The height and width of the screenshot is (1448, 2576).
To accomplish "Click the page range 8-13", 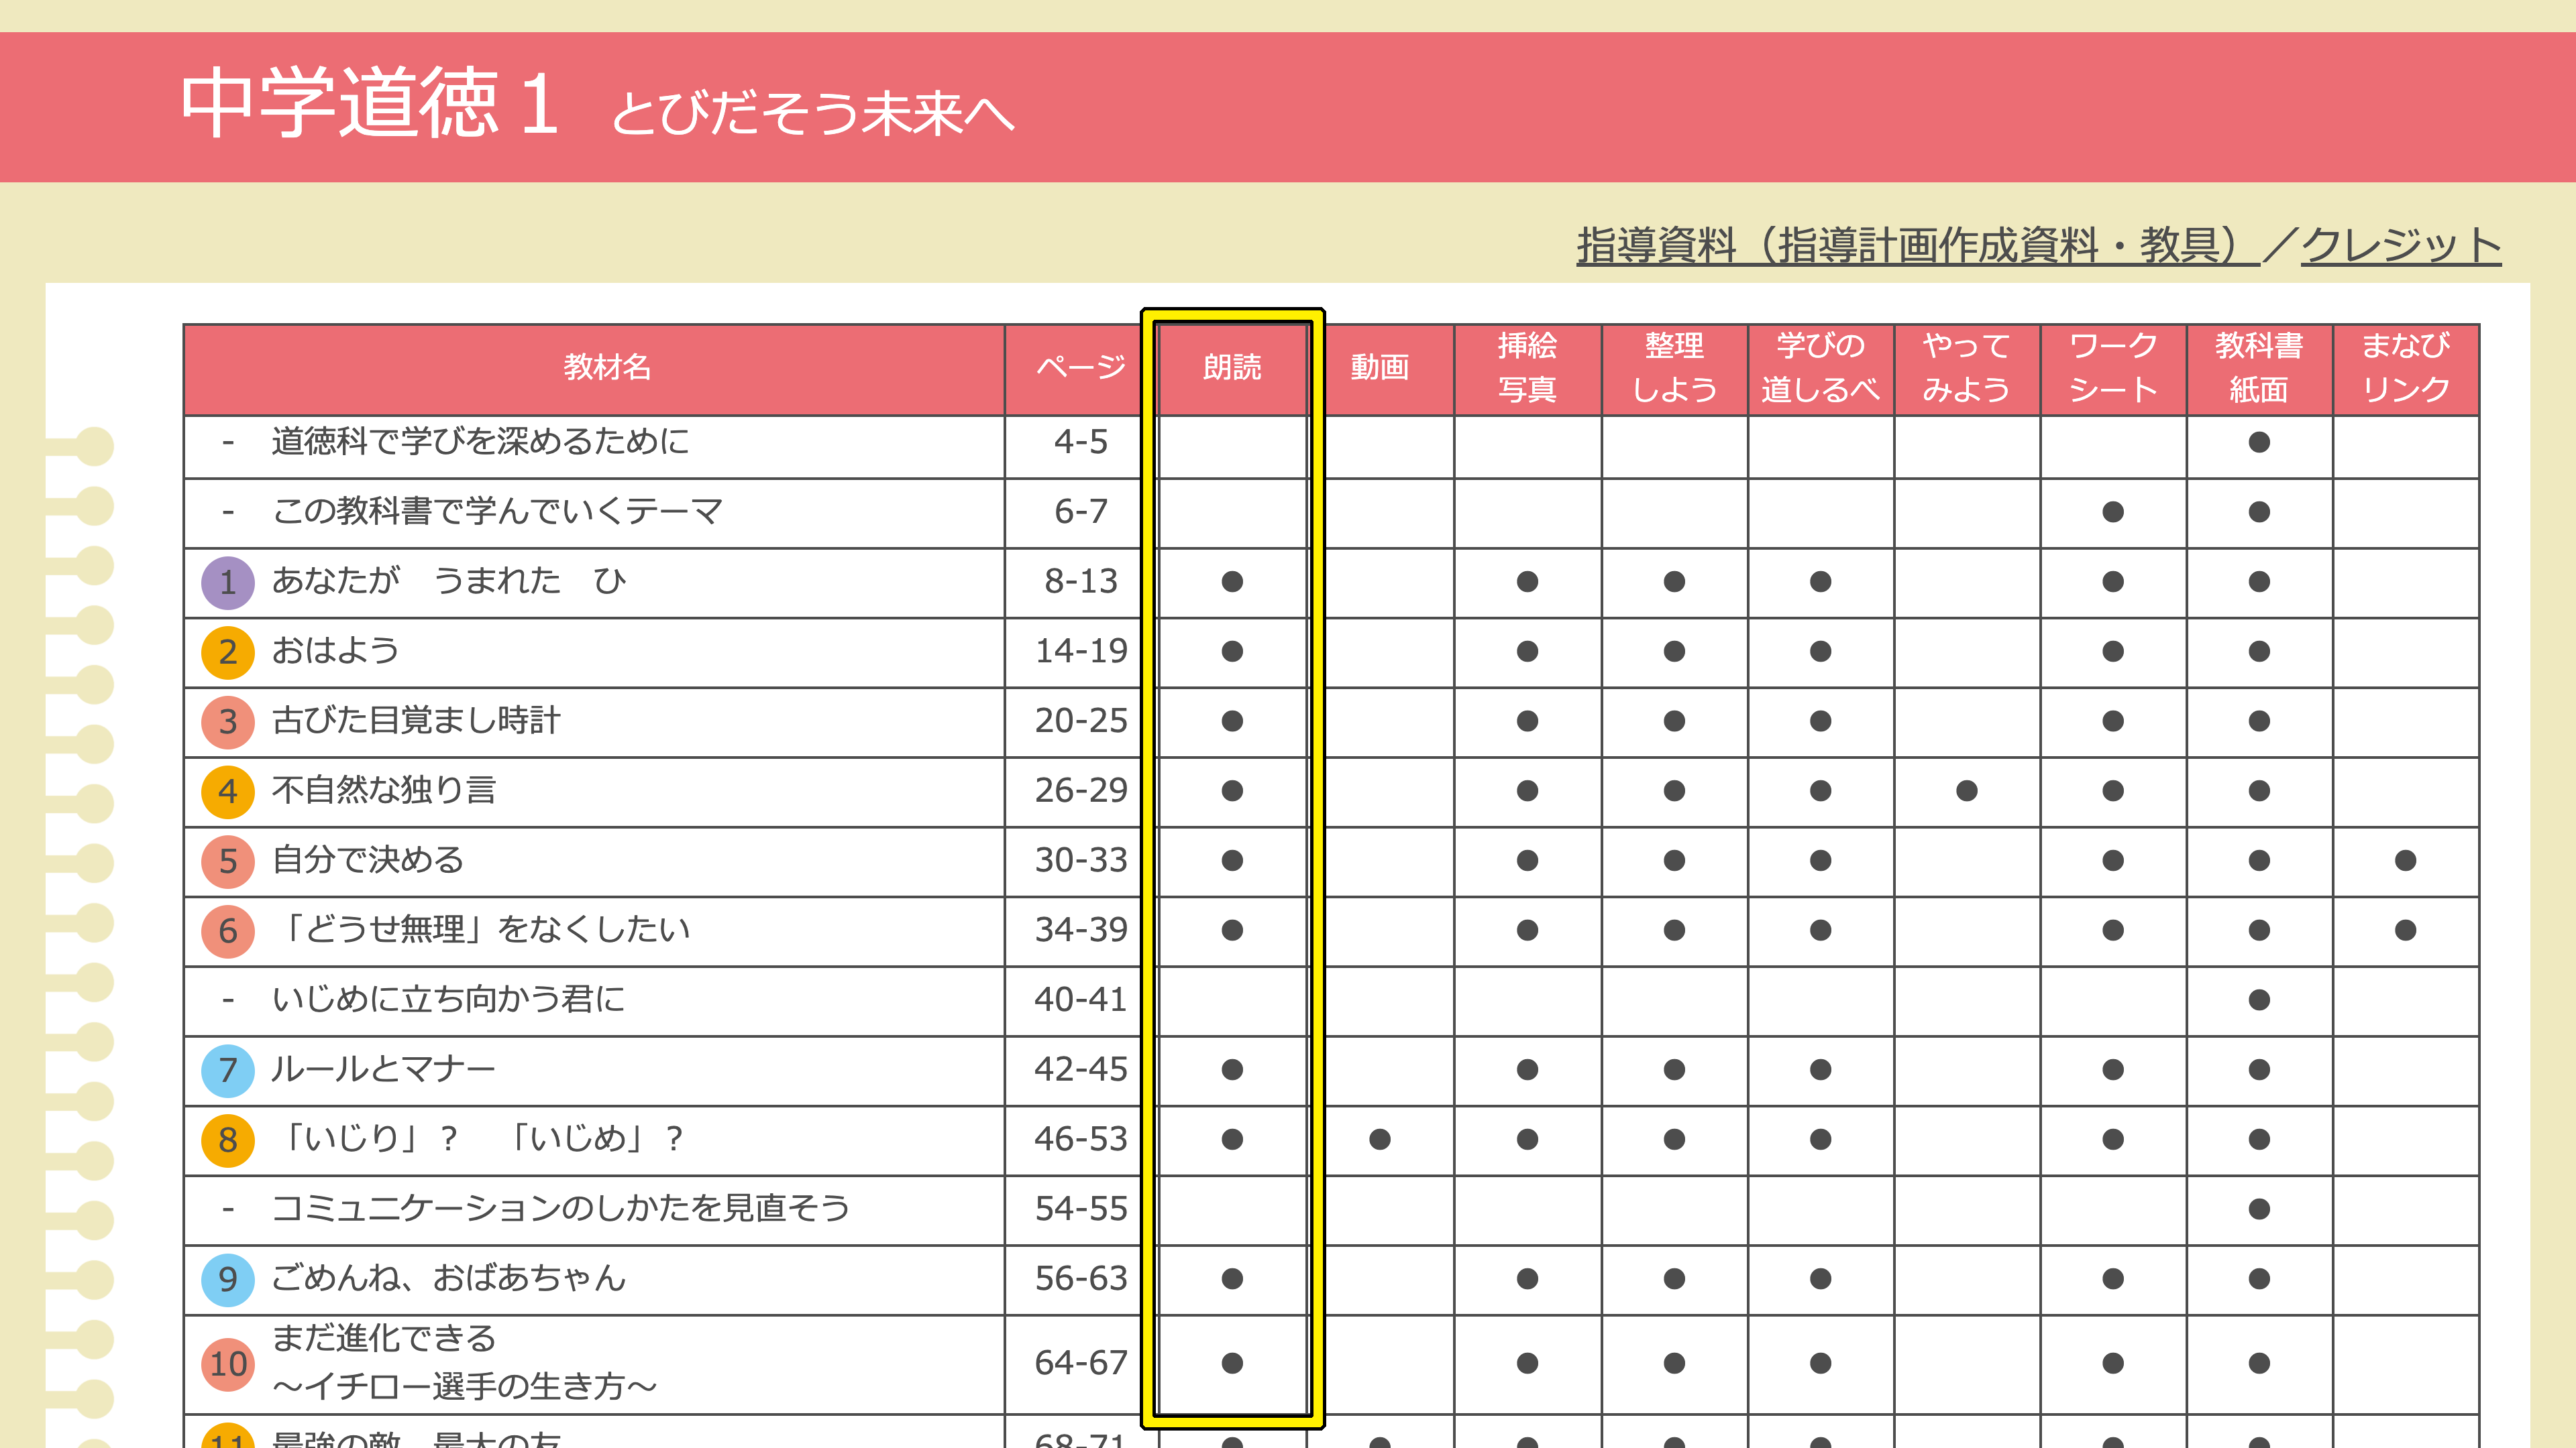I will [1080, 582].
